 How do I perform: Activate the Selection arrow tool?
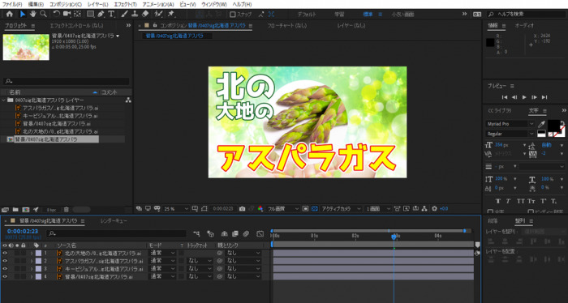tap(23, 14)
